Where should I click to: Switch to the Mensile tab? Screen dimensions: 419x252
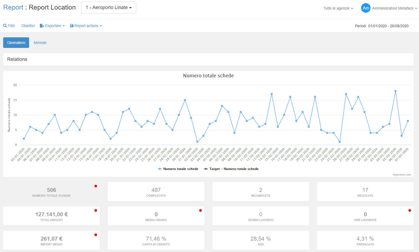tap(40, 43)
